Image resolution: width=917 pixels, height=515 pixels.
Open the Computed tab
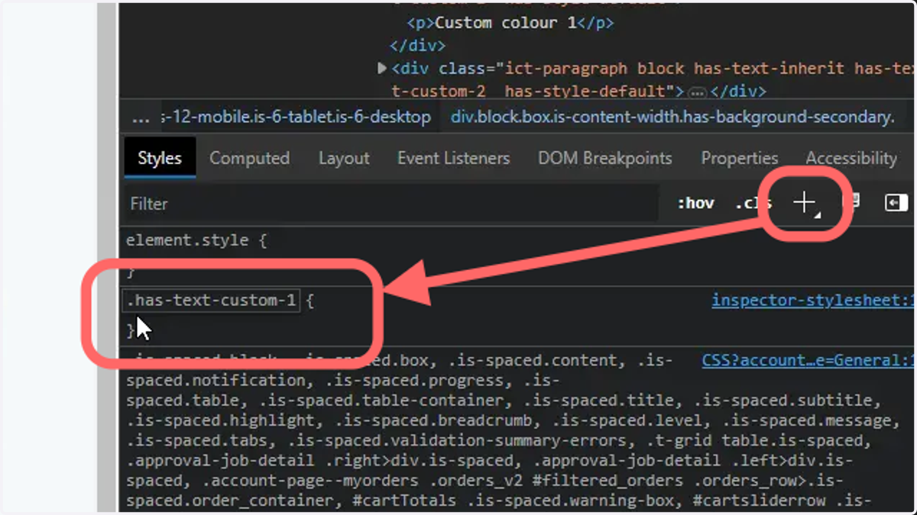[249, 158]
